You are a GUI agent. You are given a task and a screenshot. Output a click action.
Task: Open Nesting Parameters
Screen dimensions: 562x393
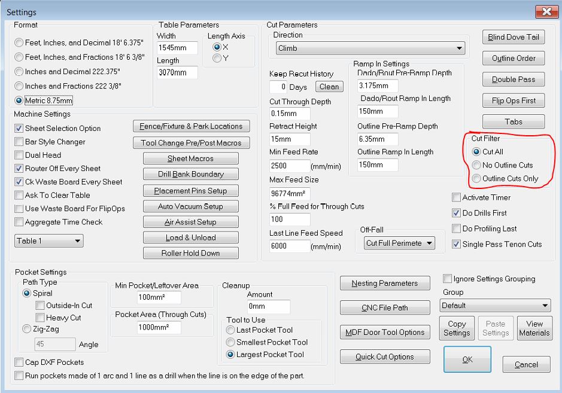point(384,283)
